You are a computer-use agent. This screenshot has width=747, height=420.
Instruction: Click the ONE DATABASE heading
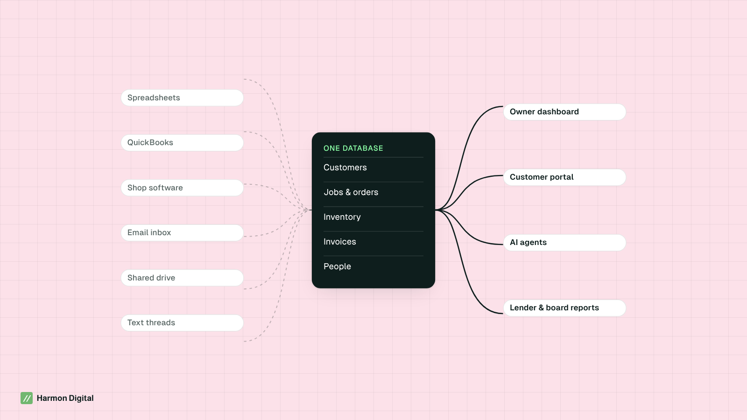(353, 148)
